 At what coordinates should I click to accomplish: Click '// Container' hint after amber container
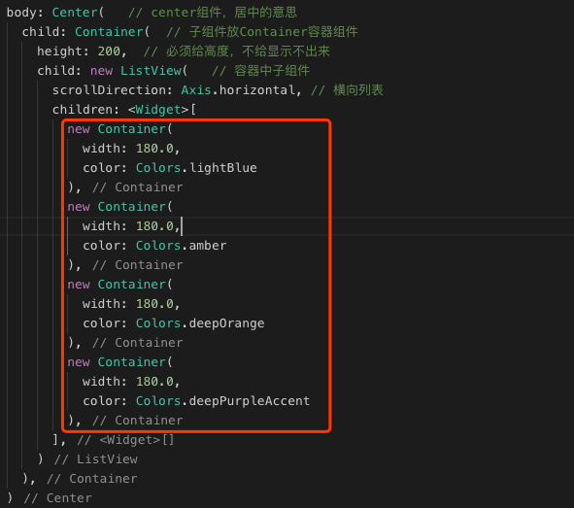click(138, 264)
